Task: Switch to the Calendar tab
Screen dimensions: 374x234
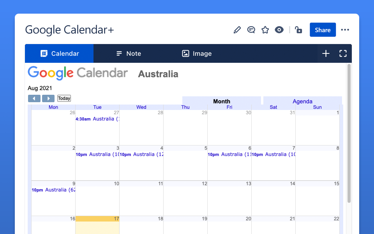Action: pyautogui.click(x=59, y=53)
